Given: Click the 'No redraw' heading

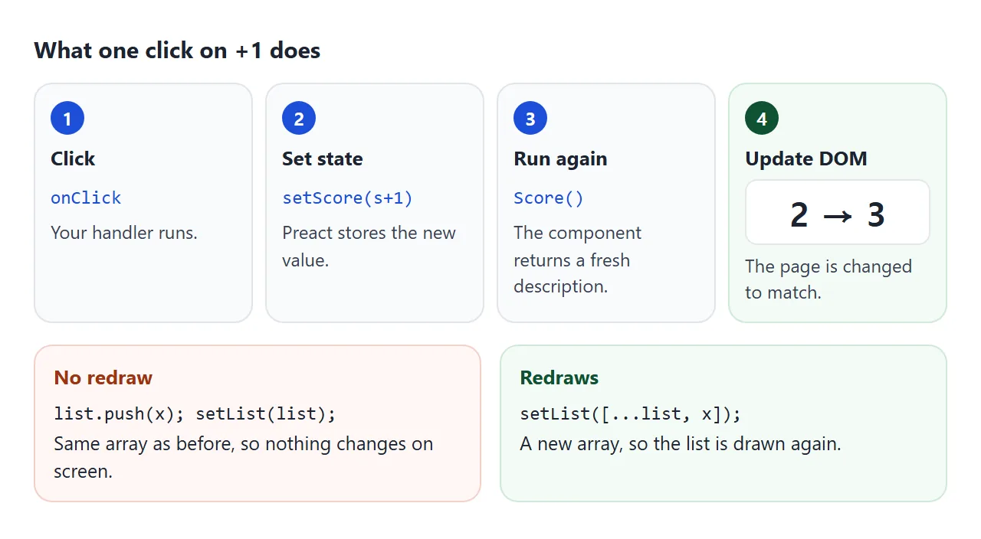Looking at the screenshot, I should [x=103, y=377].
